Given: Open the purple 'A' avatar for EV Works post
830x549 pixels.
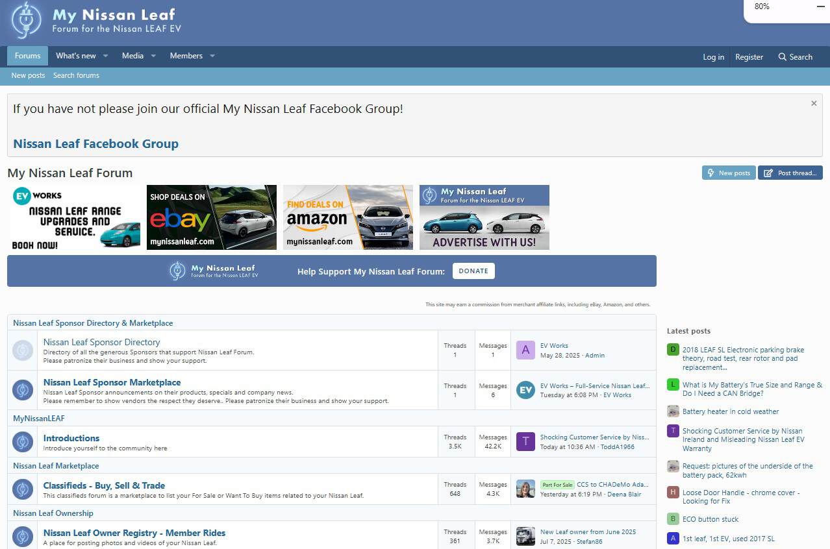Looking at the screenshot, I should [525, 350].
